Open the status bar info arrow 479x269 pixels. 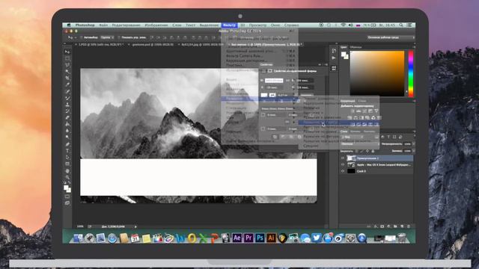click(x=135, y=226)
